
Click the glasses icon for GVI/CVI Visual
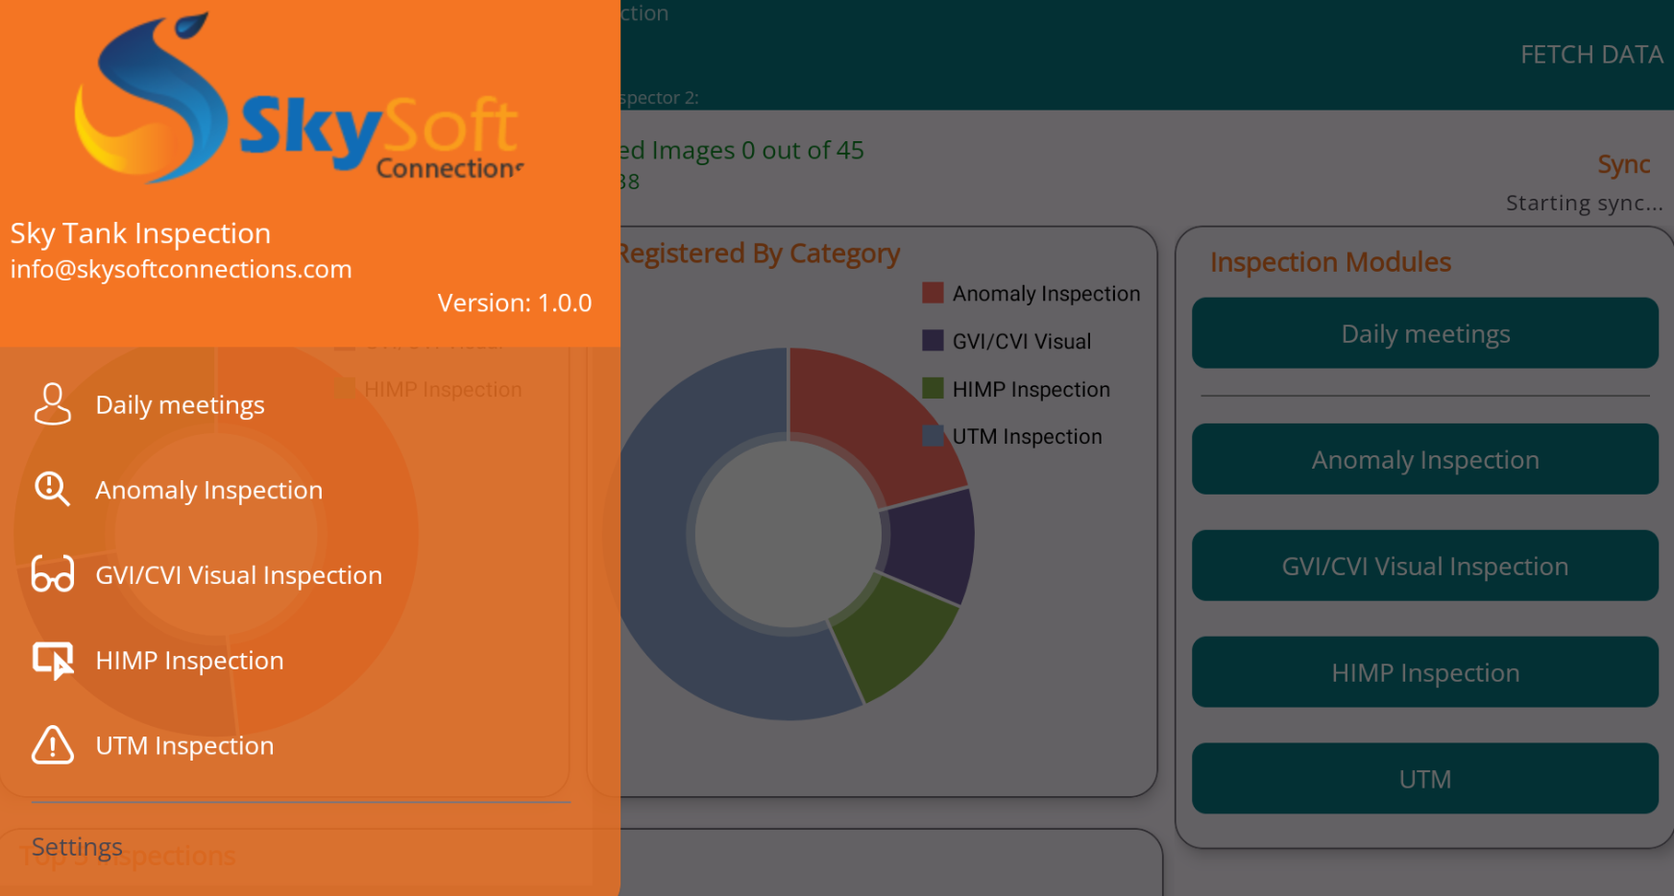click(x=52, y=575)
